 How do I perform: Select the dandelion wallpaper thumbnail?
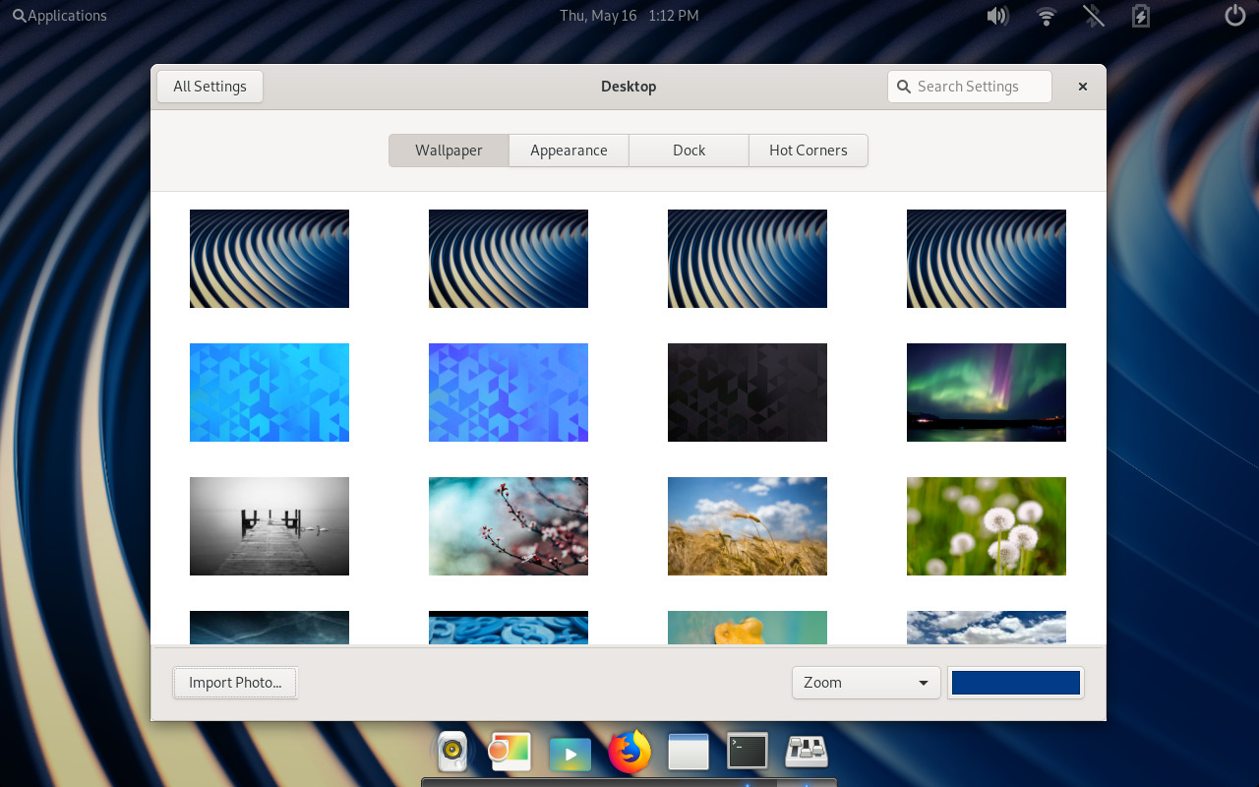pos(986,525)
